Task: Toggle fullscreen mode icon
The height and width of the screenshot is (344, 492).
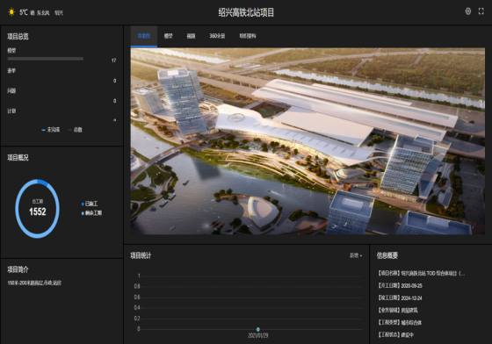Action: [481, 11]
